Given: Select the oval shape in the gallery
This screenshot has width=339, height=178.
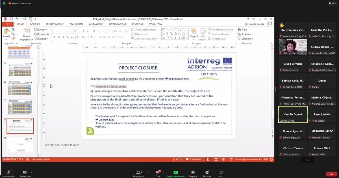Looking at the screenshot, I should tap(180, 30).
